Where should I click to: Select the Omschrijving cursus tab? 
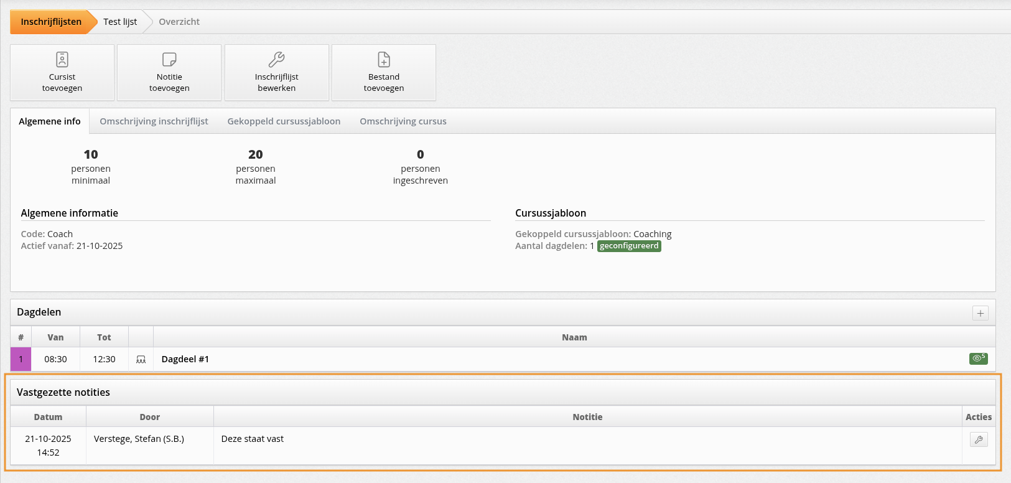pyautogui.click(x=403, y=121)
